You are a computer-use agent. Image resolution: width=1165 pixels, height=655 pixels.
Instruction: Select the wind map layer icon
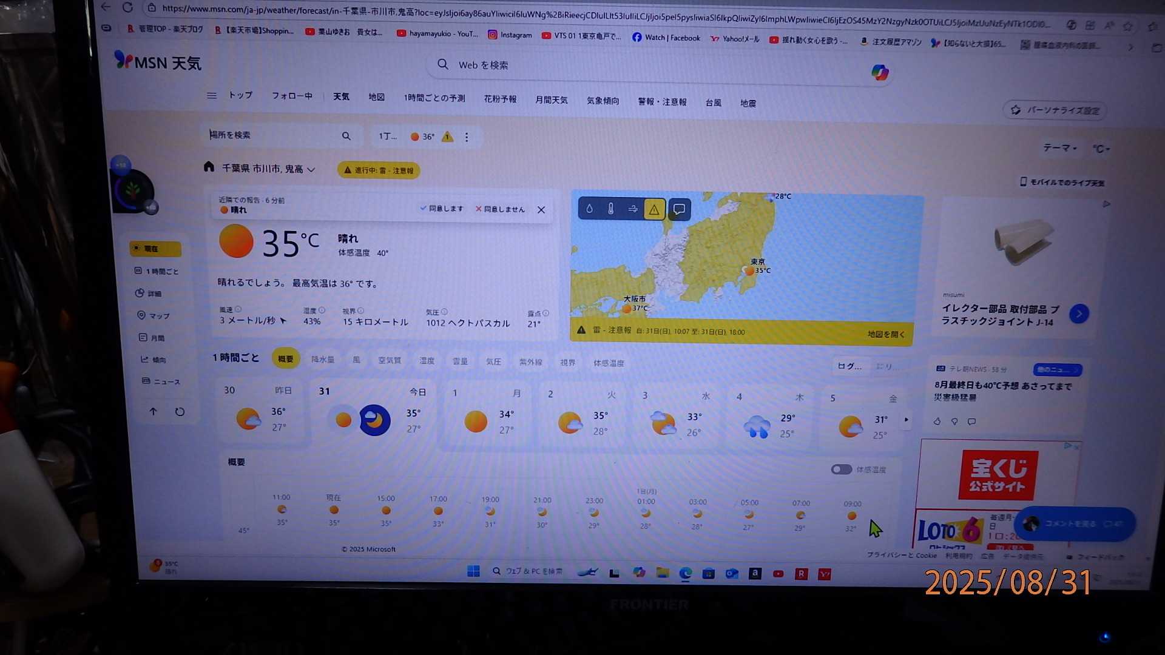[632, 209]
